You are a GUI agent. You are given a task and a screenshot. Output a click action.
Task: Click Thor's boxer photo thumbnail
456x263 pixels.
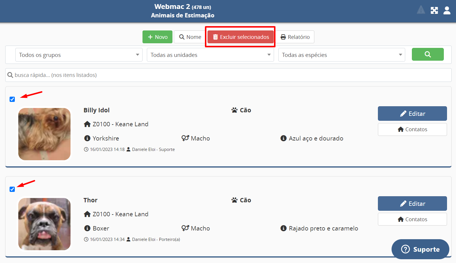click(x=44, y=224)
